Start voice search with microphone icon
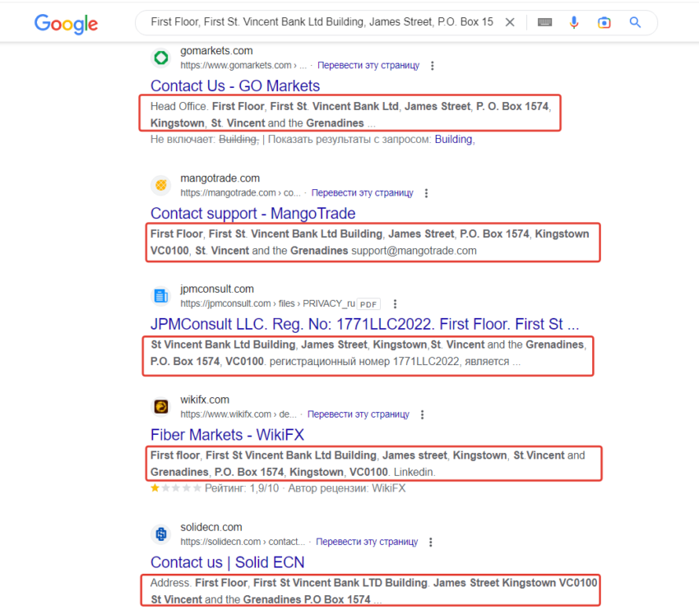 pyautogui.click(x=574, y=22)
